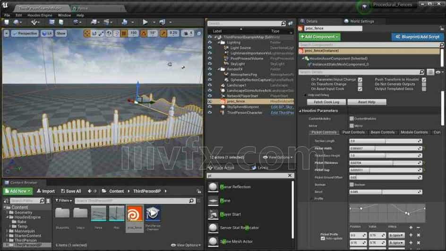The image size is (446, 251).
Task: Open scale snap 0.25 dropdown
Action: tap(173, 33)
